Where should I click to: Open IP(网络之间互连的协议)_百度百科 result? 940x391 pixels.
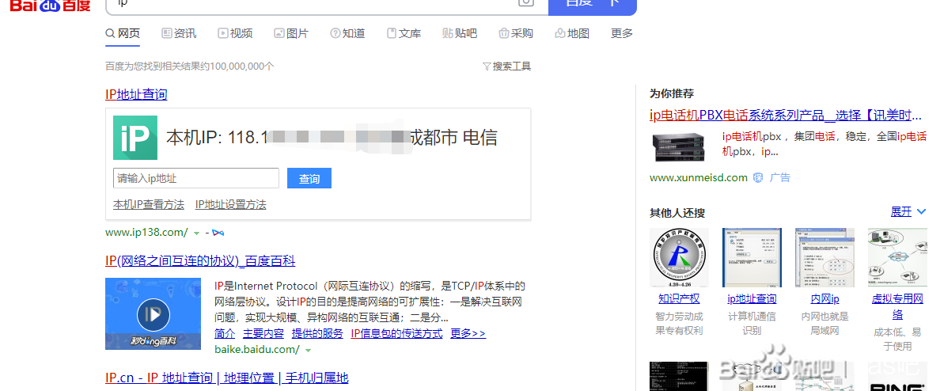point(200,261)
